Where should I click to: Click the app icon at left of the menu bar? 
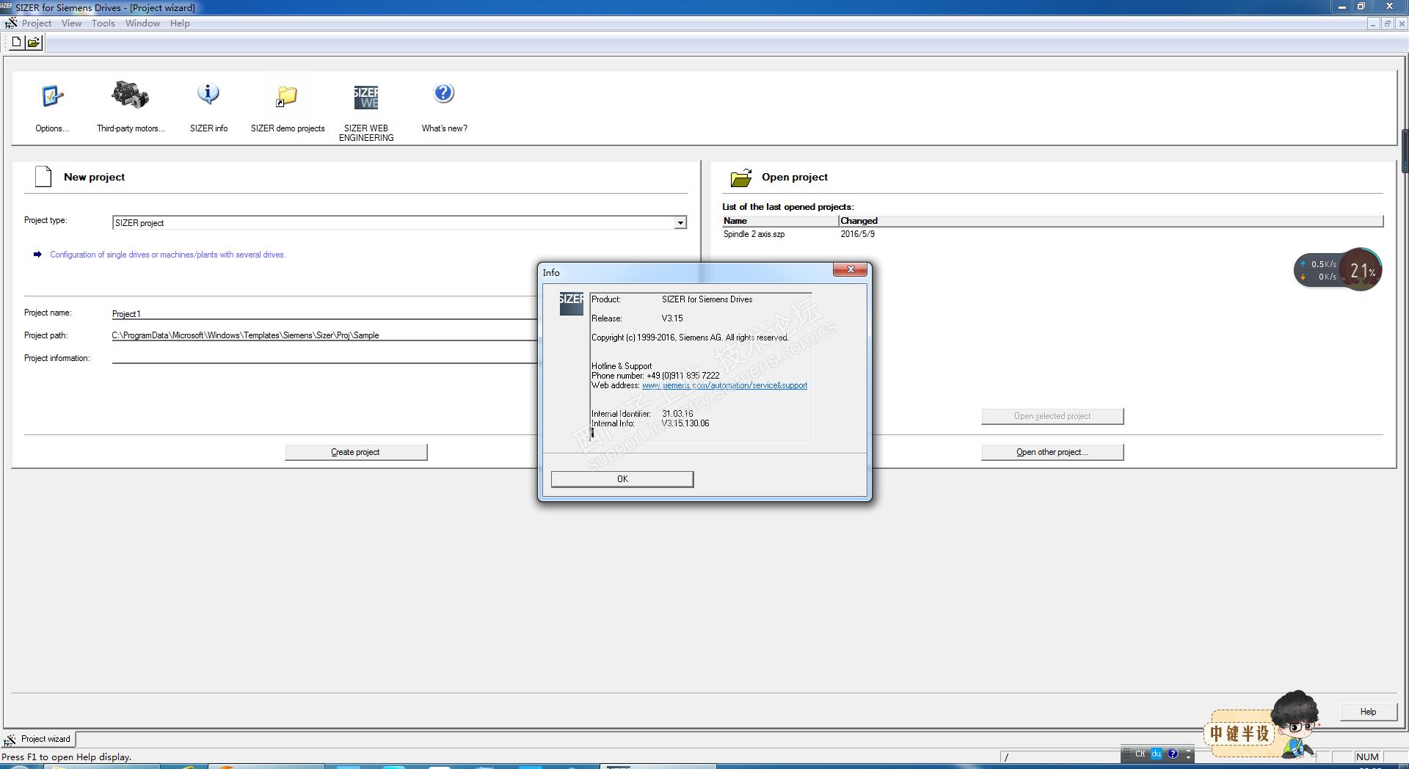(x=11, y=23)
